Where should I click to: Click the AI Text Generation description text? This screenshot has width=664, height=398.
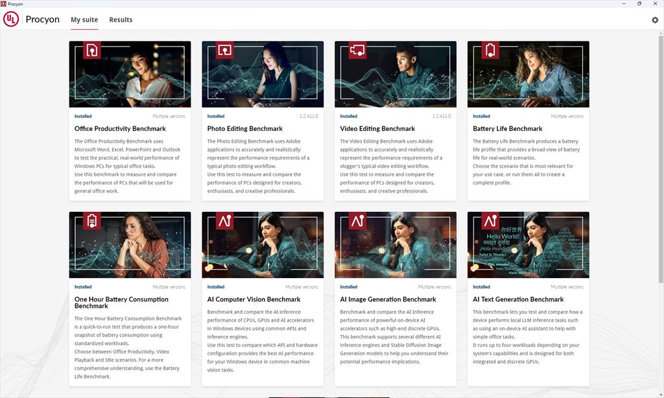527,336
